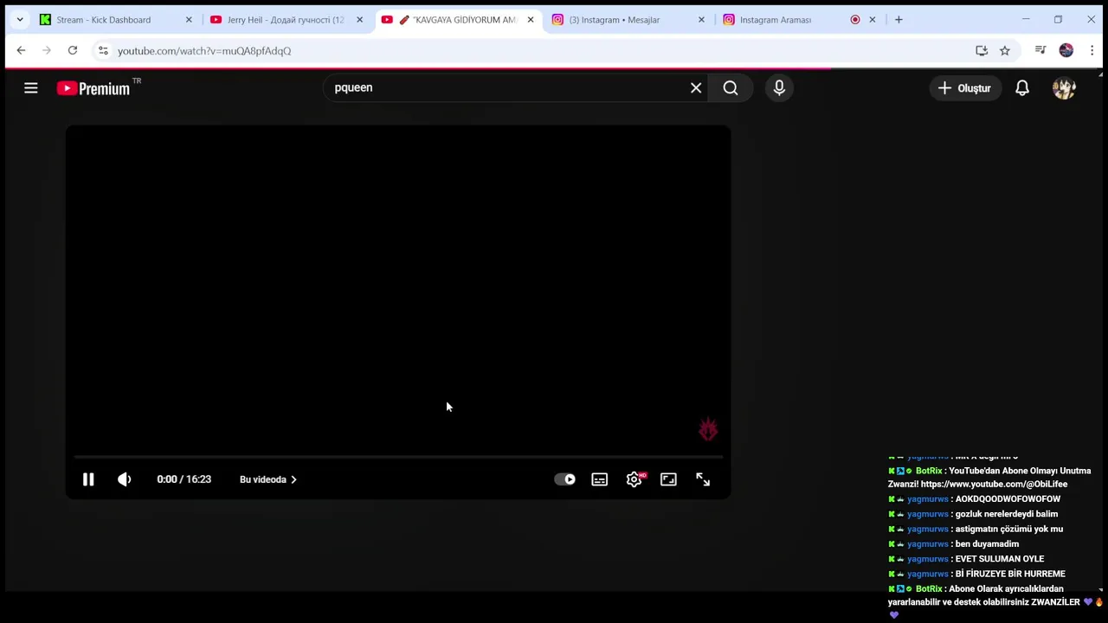The image size is (1108, 623).
Task: Click the Oluştur create button
Action: [x=965, y=87]
